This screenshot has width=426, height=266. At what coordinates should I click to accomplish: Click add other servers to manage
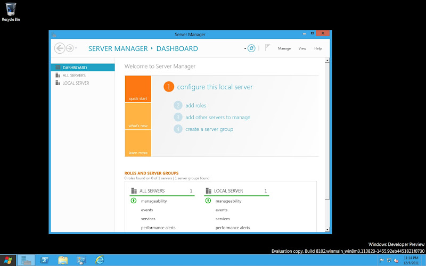(218, 117)
